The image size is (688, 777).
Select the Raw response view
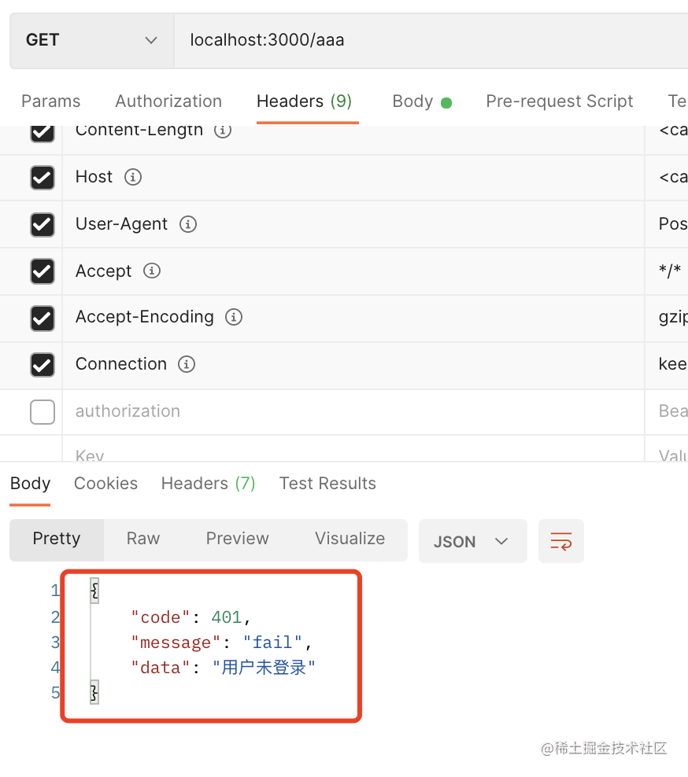pos(143,539)
